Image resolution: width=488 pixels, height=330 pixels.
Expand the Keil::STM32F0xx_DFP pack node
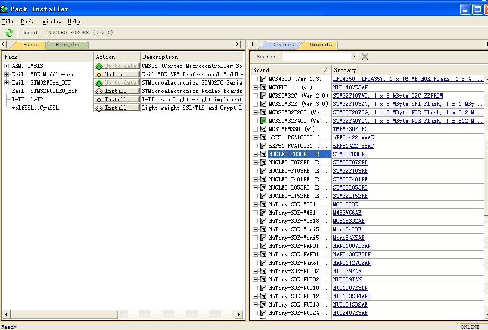point(7,82)
